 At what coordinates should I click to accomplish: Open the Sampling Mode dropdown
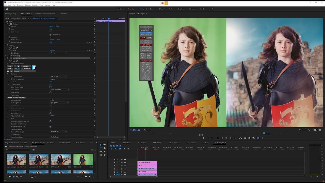59,103
